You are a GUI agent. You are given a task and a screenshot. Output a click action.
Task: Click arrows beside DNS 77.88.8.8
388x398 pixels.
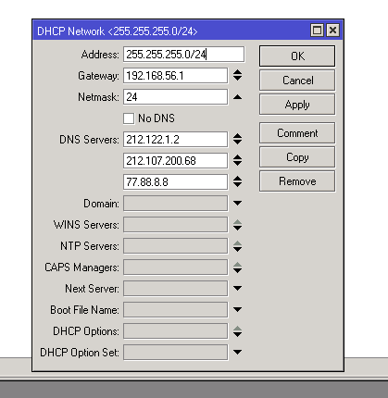click(x=237, y=181)
